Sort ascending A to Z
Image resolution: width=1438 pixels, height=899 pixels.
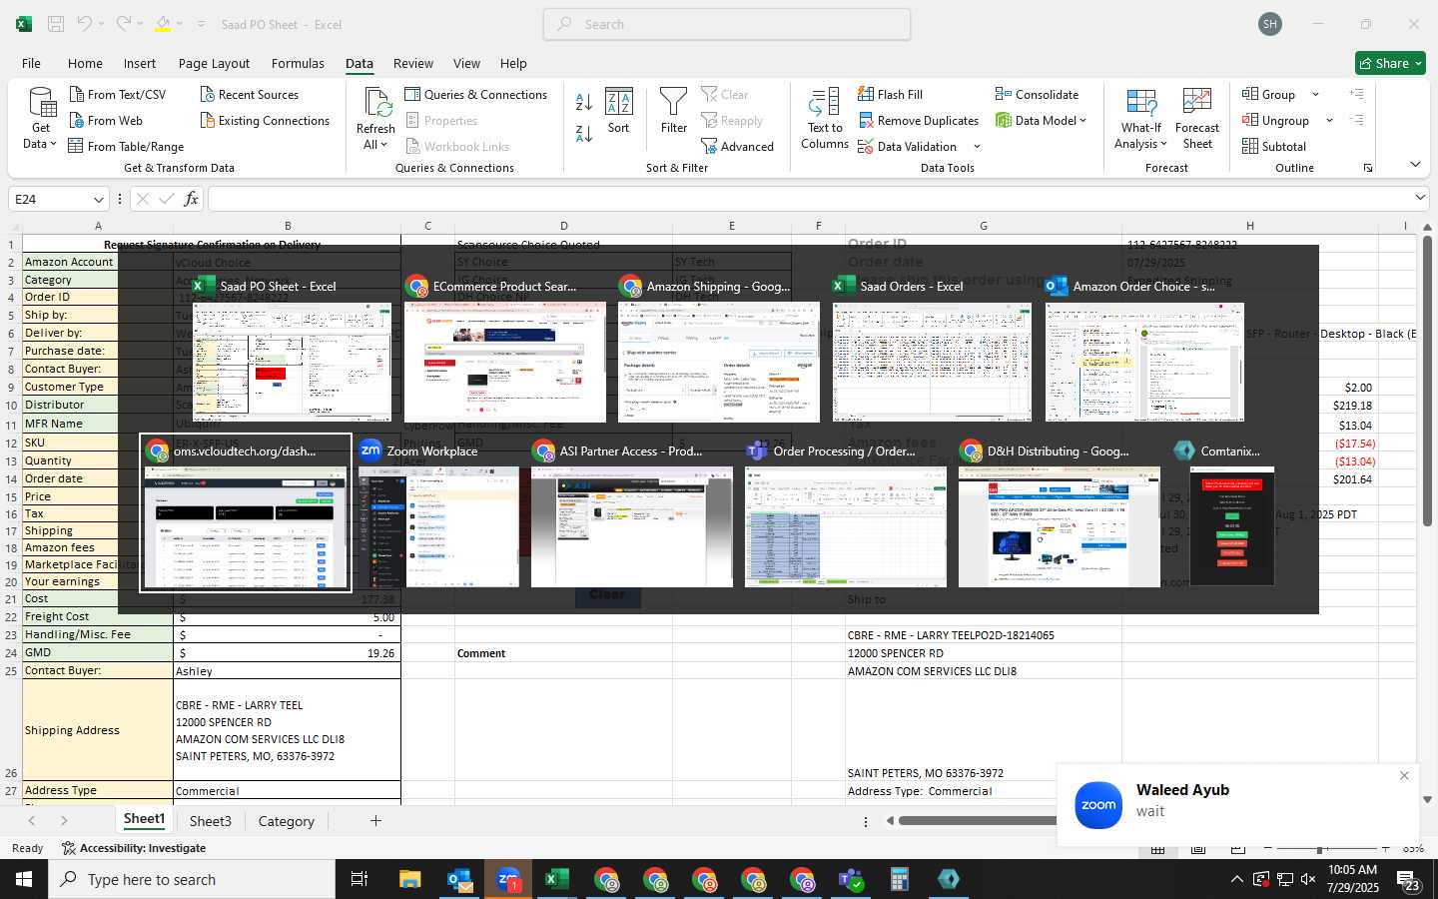pos(584,101)
